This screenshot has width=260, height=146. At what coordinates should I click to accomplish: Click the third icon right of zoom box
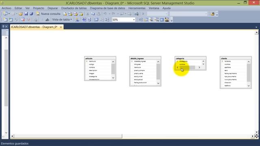click(151, 20)
